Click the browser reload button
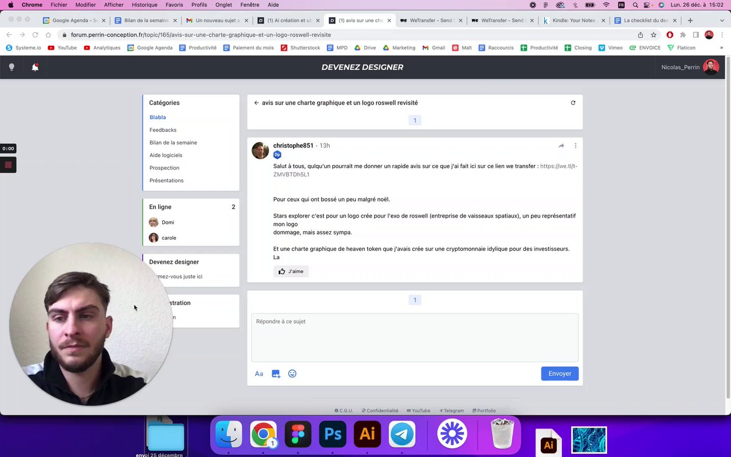 click(35, 35)
